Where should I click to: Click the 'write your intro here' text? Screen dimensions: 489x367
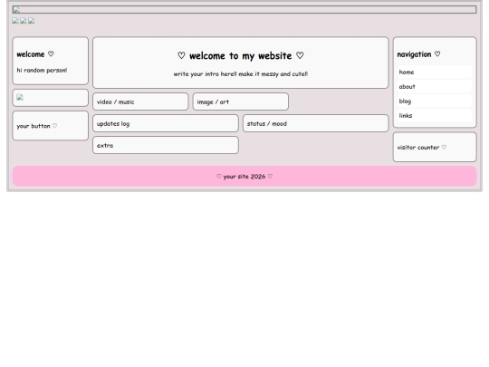[241, 74]
